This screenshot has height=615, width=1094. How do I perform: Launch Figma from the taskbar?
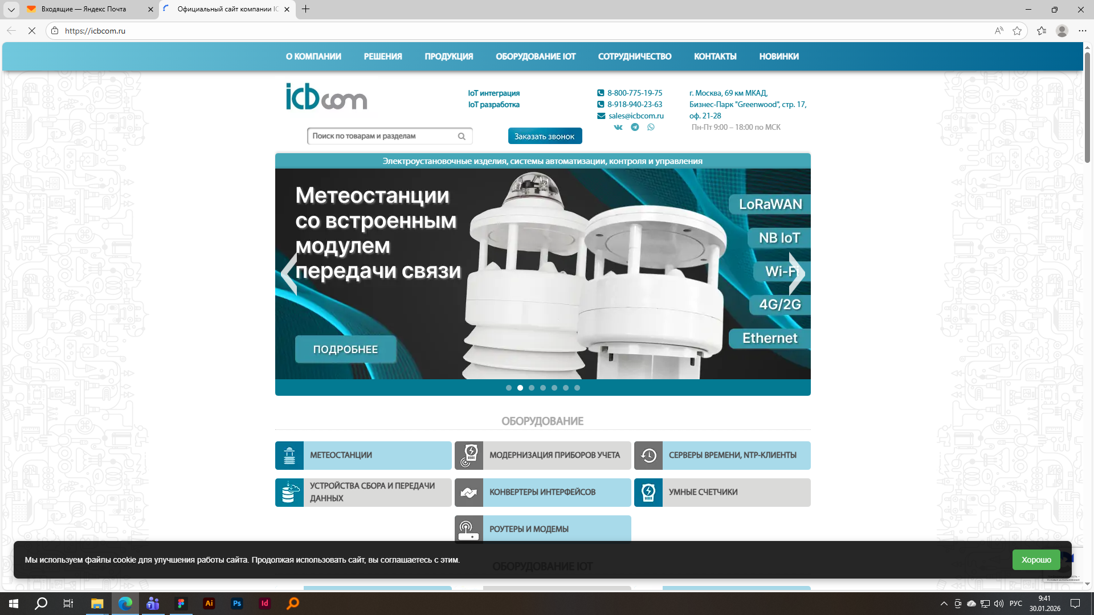(181, 603)
